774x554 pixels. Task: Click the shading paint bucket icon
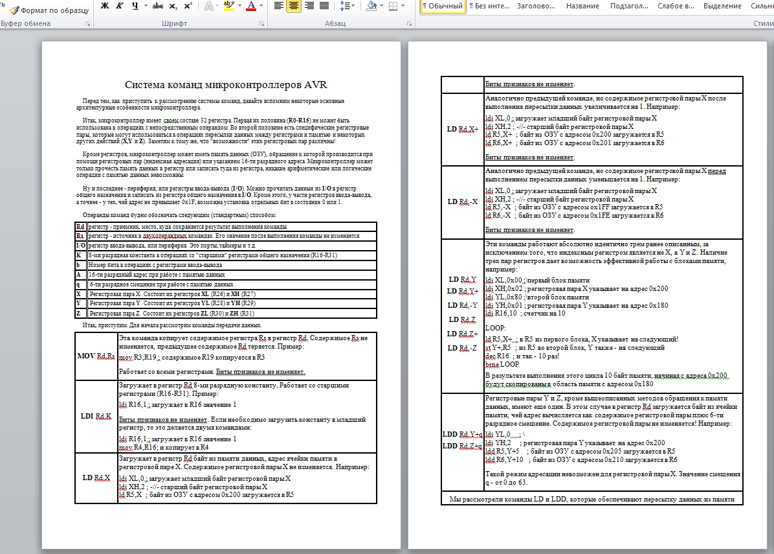(x=371, y=6)
